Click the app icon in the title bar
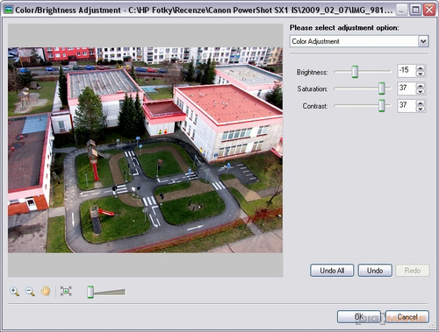Viewport: 439px width, 332px height. coord(8,10)
